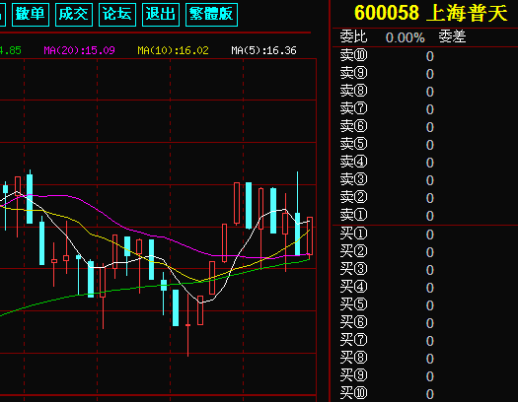Open the 论坛 forum link
518x402 pixels.
117,15
